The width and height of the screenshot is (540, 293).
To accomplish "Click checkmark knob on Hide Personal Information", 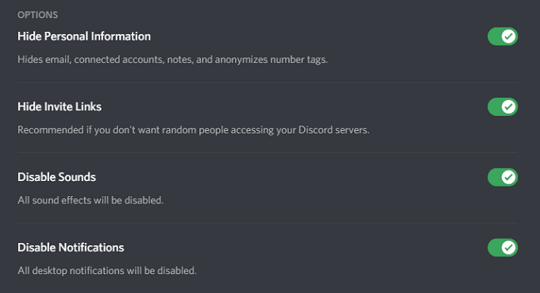I will pos(509,37).
